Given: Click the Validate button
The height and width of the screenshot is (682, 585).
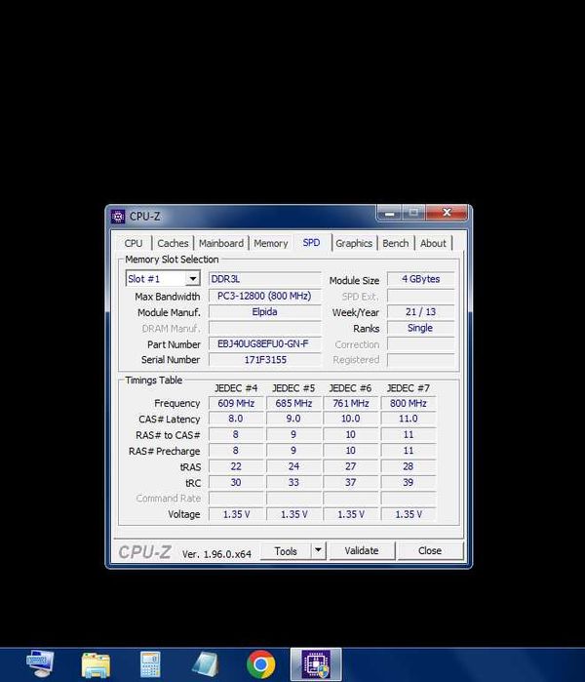Looking at the screenshot, I should click(x=362, y=550).
